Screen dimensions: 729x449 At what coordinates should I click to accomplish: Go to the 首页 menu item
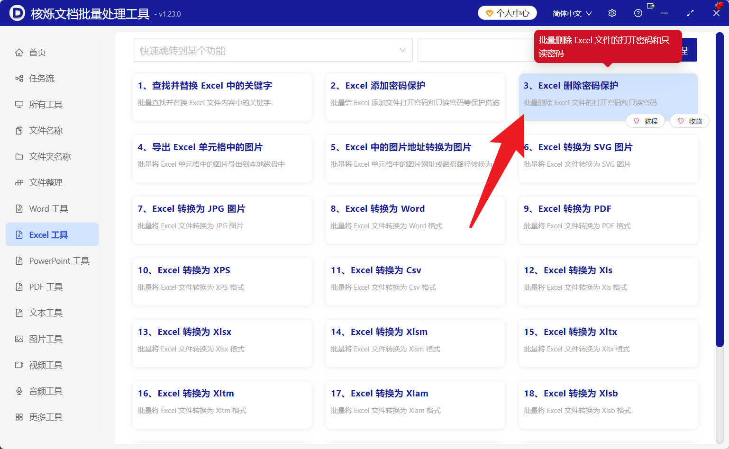coord(52,53)
